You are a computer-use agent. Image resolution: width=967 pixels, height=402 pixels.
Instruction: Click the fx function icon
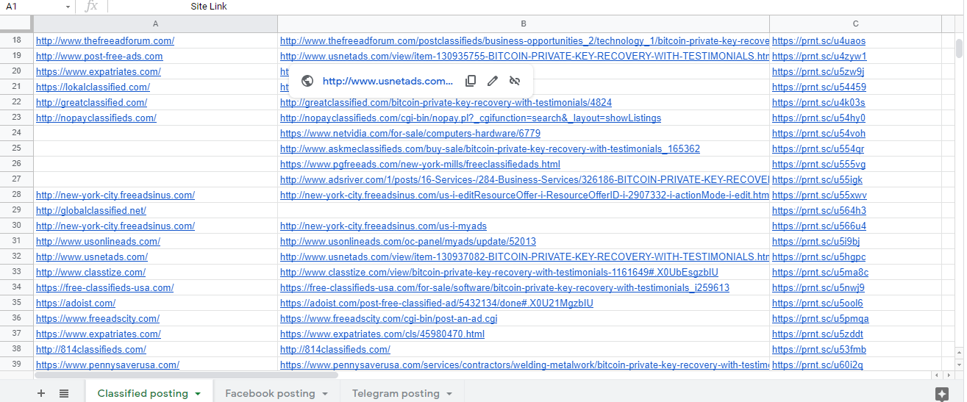[x=91, y=7]
